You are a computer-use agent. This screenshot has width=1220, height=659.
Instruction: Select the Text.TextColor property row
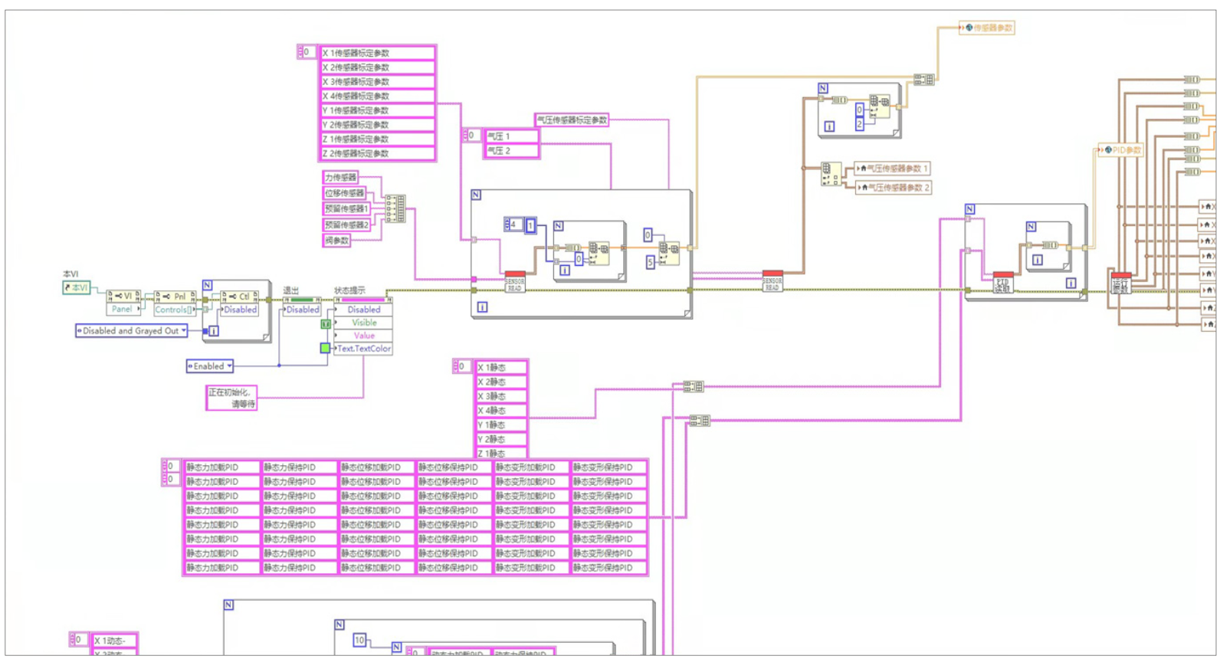click(364, 349)
